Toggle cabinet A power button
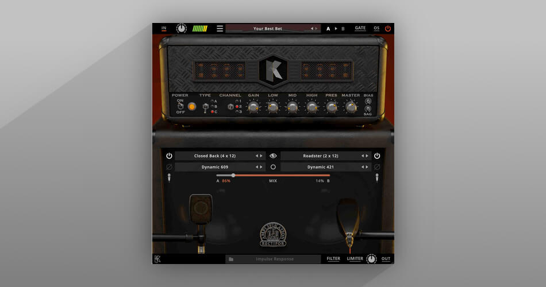Image resolution: width=546 pixels, height=287 pixels. [x=169, y=156]
